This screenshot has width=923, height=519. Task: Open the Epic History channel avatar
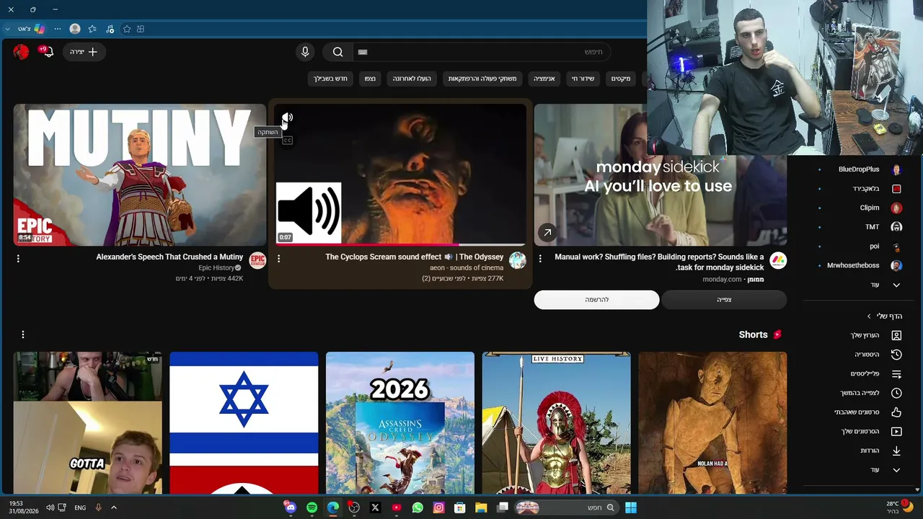(257, 260)
